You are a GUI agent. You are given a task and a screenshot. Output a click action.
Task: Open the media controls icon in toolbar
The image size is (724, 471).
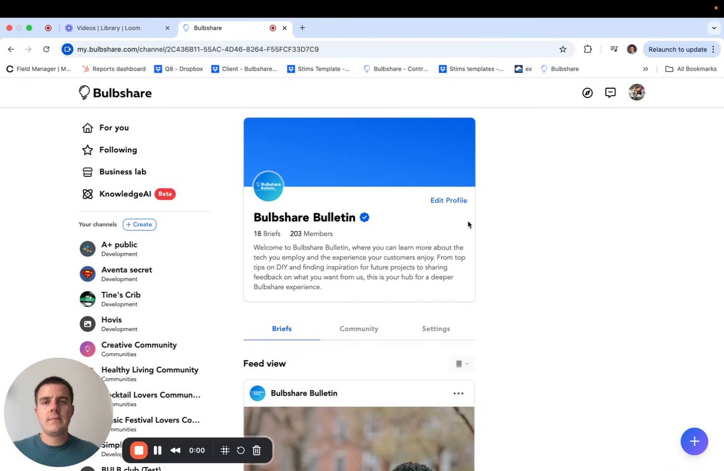tap(614, 49)
